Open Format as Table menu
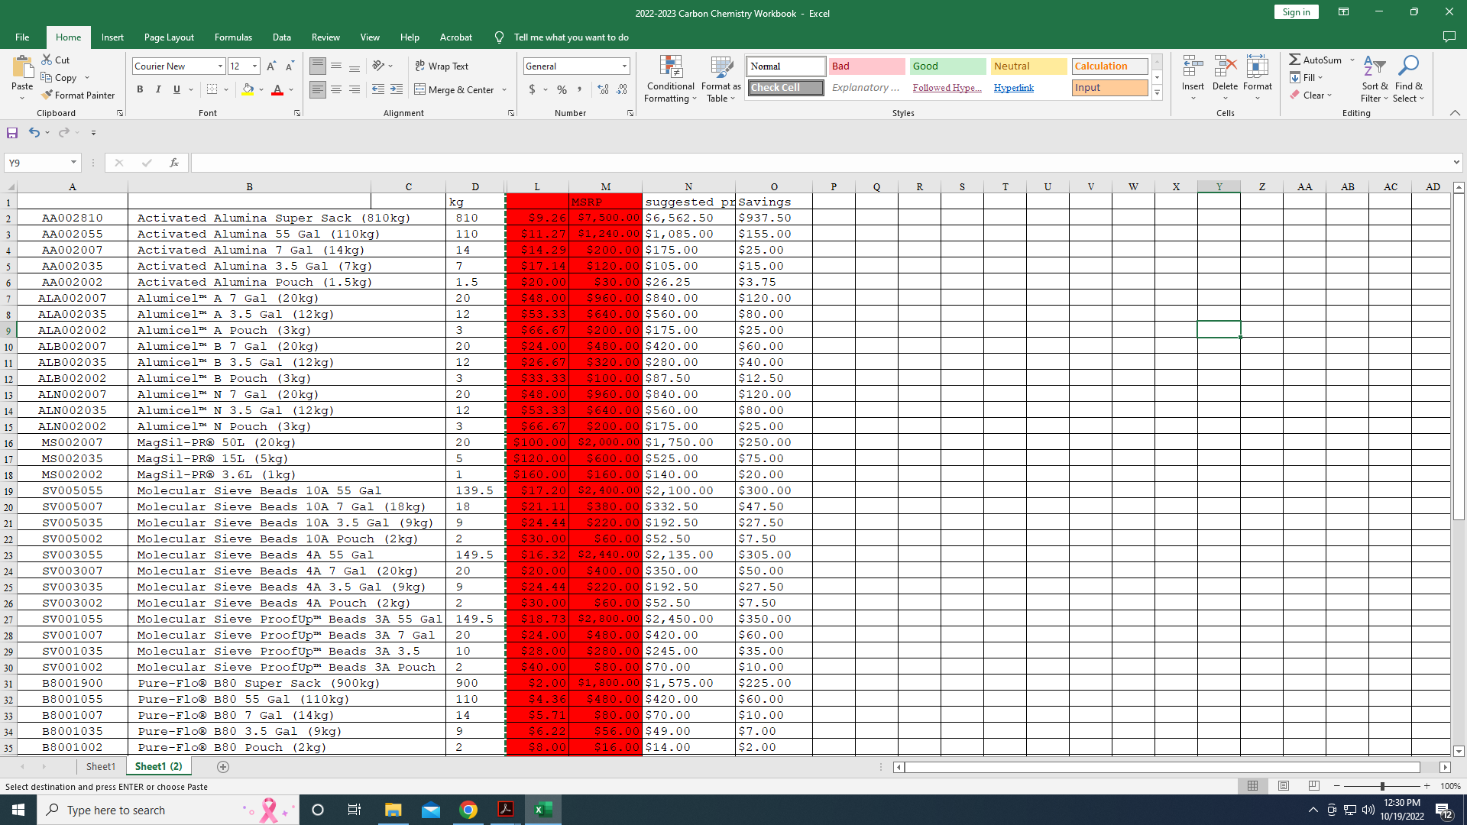This screenshot has width=1467, height=825. coord(721,79)
